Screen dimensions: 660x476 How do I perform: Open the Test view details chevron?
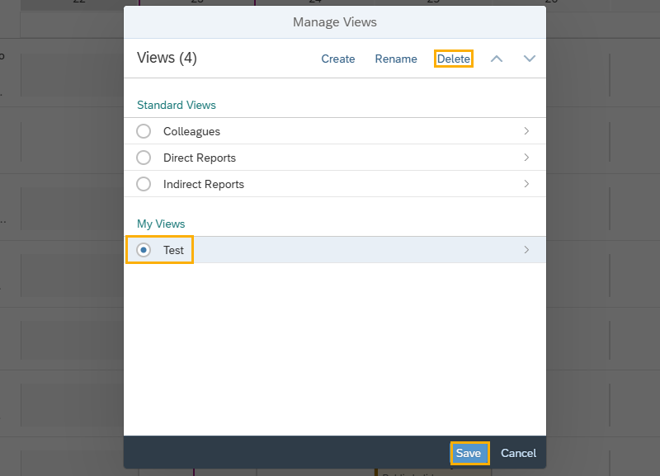526,250
